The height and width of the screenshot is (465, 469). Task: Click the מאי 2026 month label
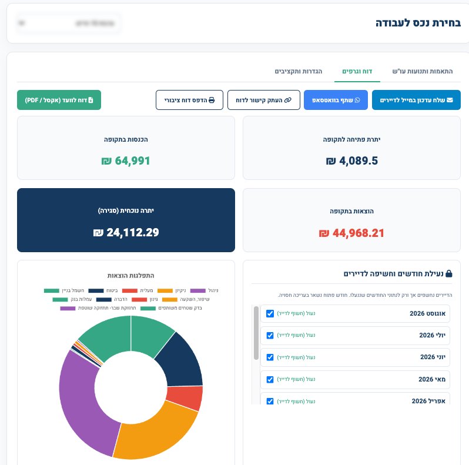coord(432,379)
